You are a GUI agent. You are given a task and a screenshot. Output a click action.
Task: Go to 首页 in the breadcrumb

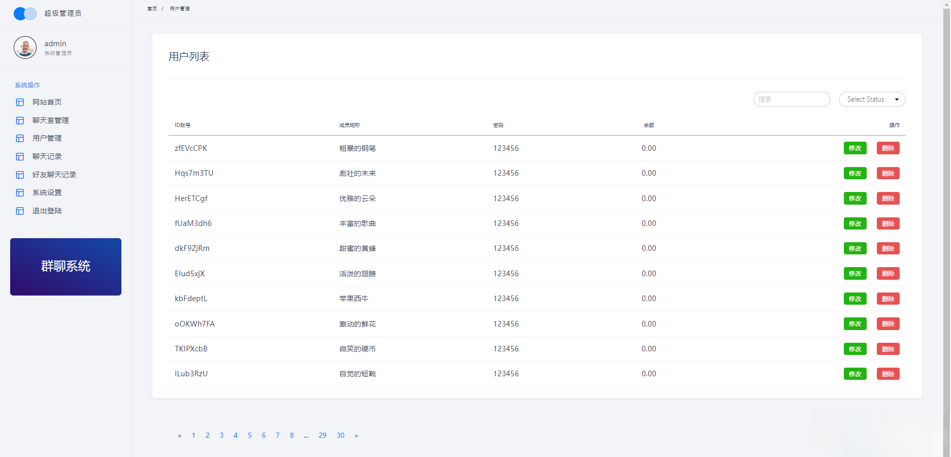(x=151, y=8)
